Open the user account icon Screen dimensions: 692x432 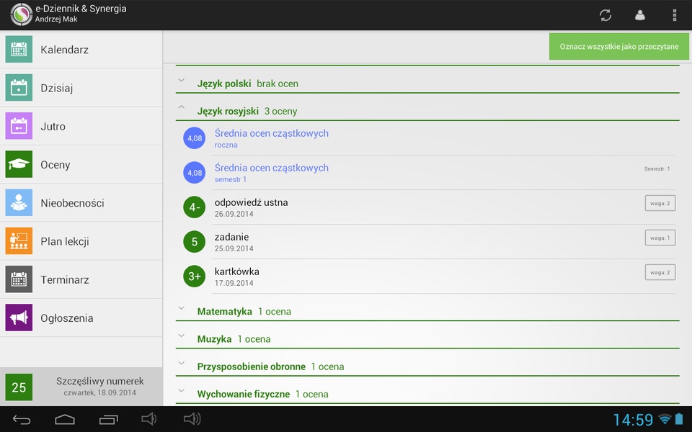[x=640, y=15]
